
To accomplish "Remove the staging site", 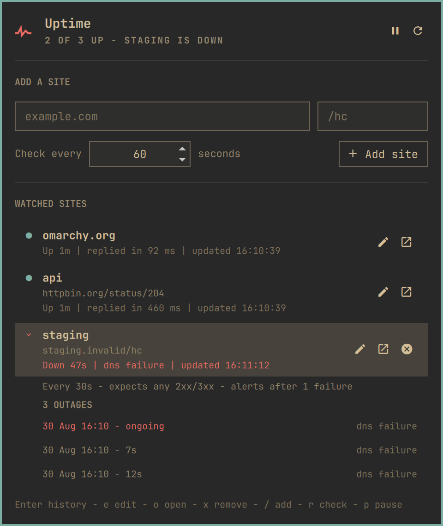I will point(407,349).
